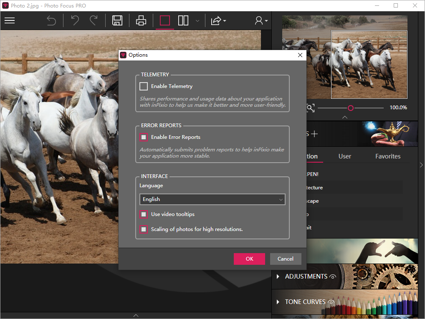425x319 pixels.
Task: Switch to the Favorites tab
Action: point(387,156)
